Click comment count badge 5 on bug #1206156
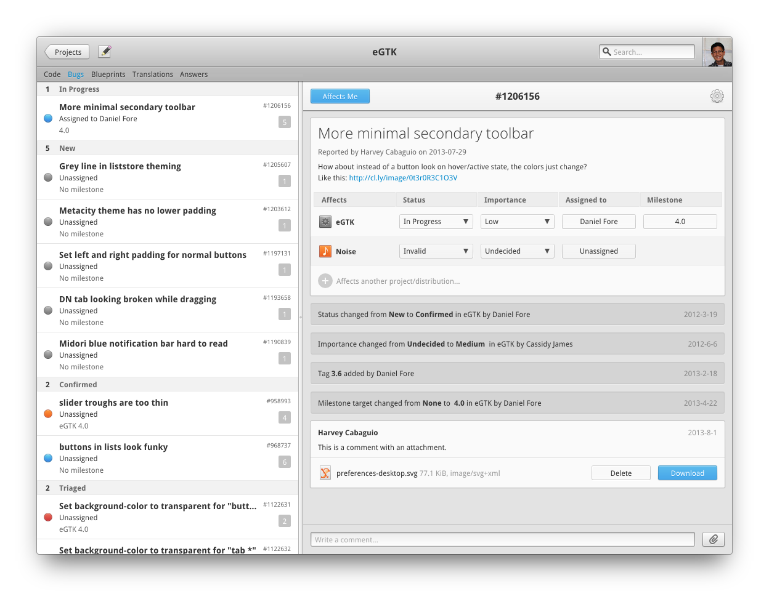Image resolution: width=769 pixels, height=591 pixels. pyautogui.click(x=285, y=122)
